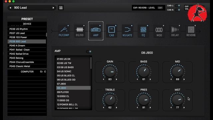The image size is (213, 120).
Task: Select the MOD modulation module
Action: click(x=159, y=31)
